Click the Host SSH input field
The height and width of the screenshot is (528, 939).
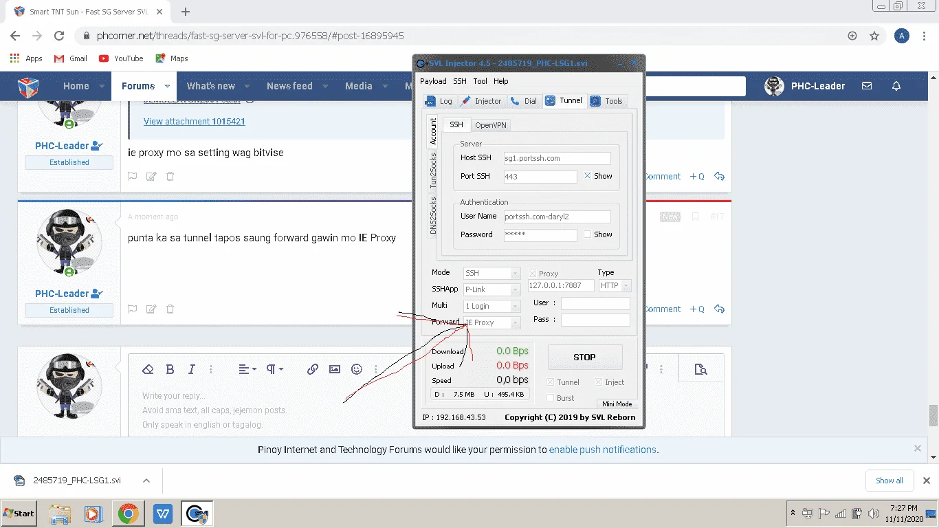tap(557, 158)
